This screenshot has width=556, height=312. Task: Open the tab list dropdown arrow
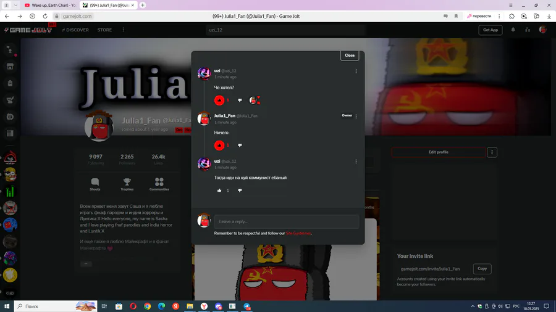(15, 6)
